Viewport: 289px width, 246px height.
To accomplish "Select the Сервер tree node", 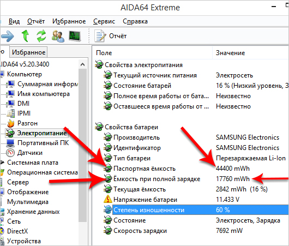I will coord(18,182).
